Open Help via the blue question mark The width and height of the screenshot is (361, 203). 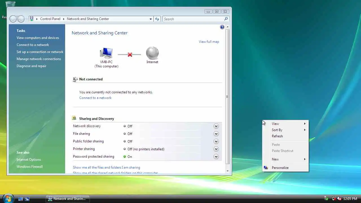click(x=222, y=27)
